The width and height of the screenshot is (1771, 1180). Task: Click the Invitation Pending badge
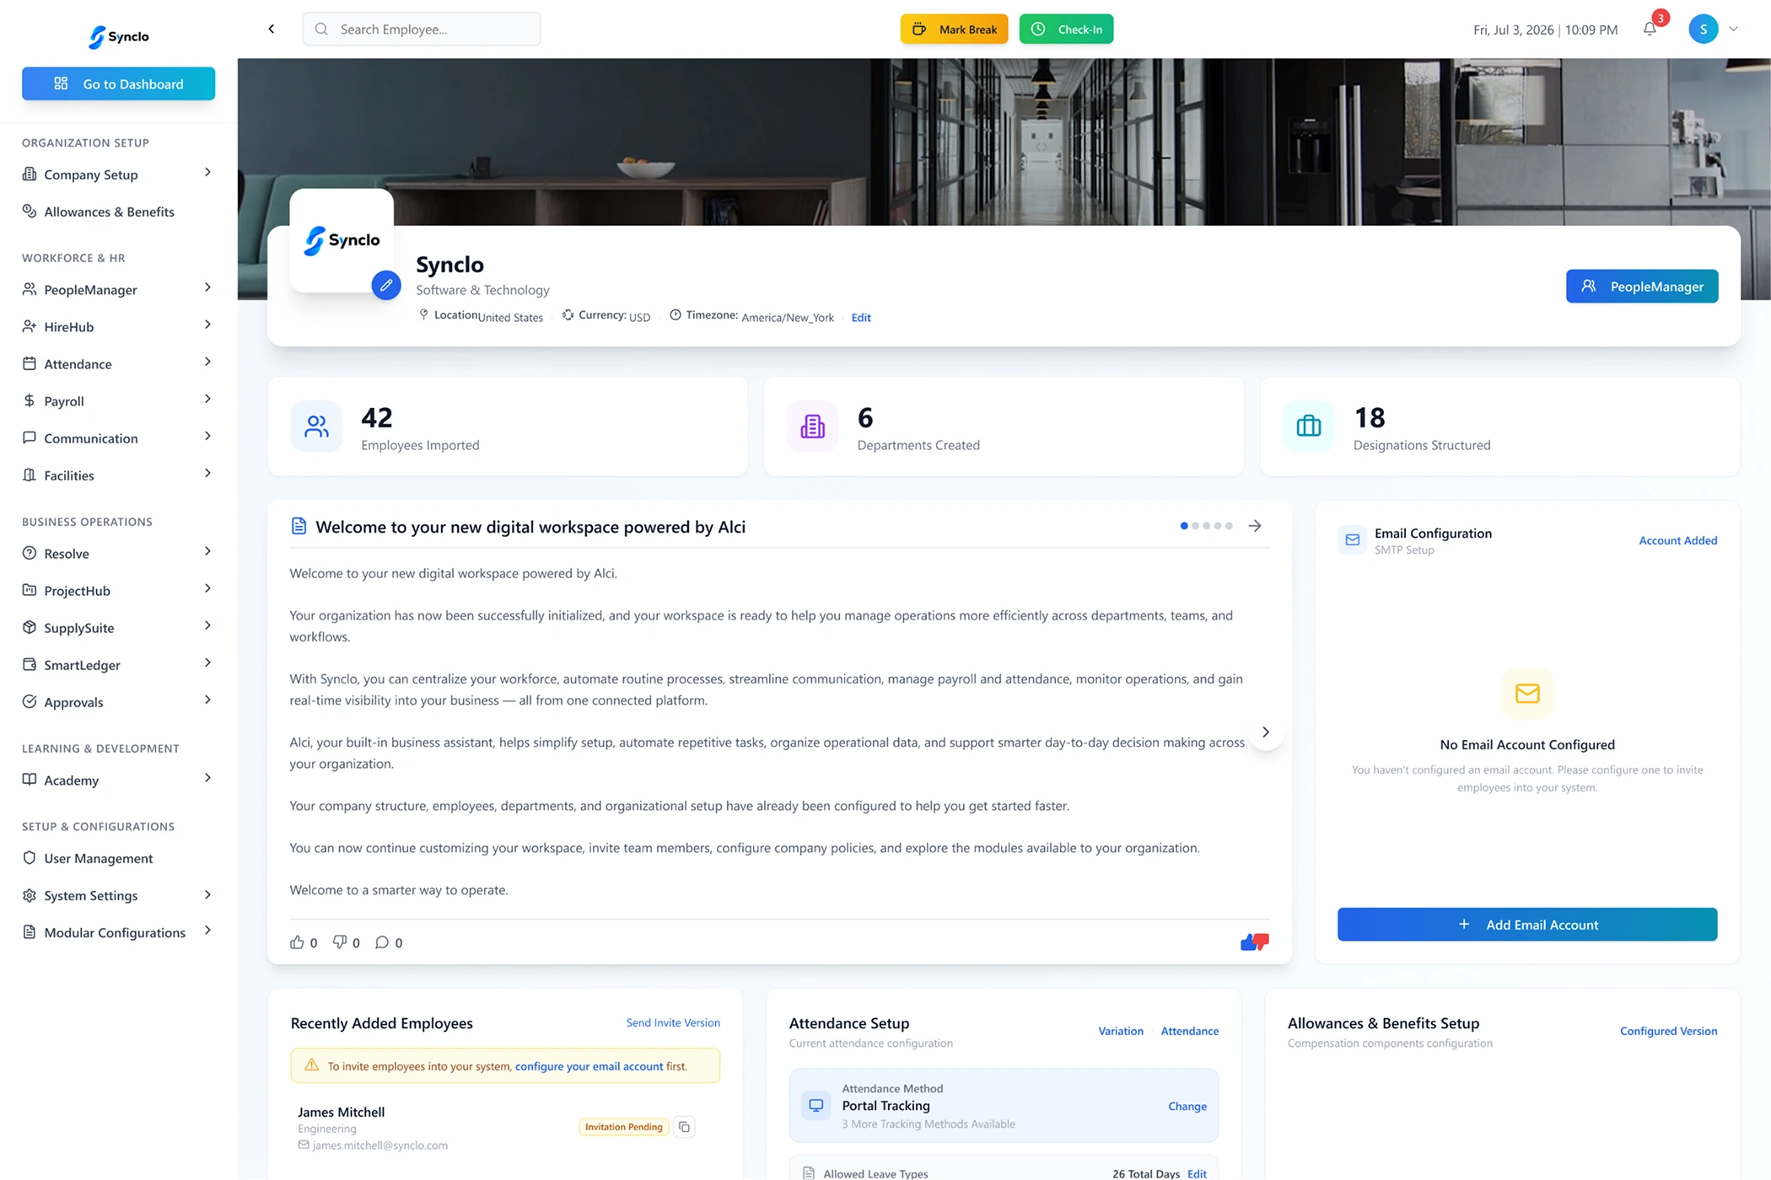coord(624,1127)
